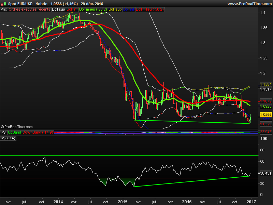Click the 1,0566 (+1,46%) quote text
The height and width of the screenshot is (205, 273).
[x=64, y=4]
